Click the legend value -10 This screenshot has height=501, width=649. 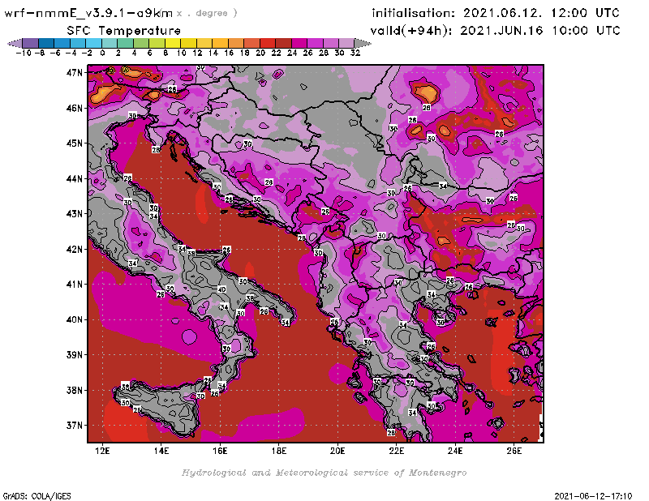tap(24, 53)
